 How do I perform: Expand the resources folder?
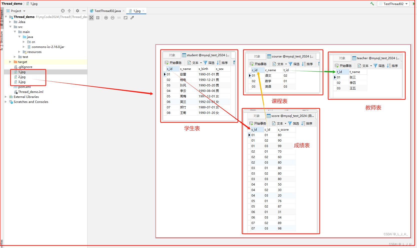click(x=19, y=52)
